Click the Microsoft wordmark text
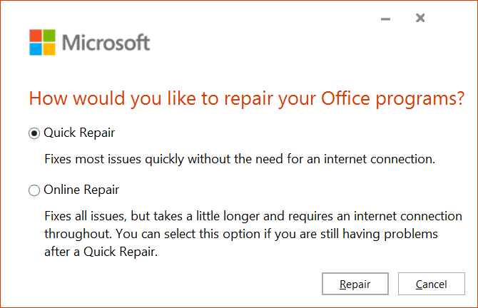Image resolution: width=478 pixels, height=308 pixels. [x=106, y=42]
